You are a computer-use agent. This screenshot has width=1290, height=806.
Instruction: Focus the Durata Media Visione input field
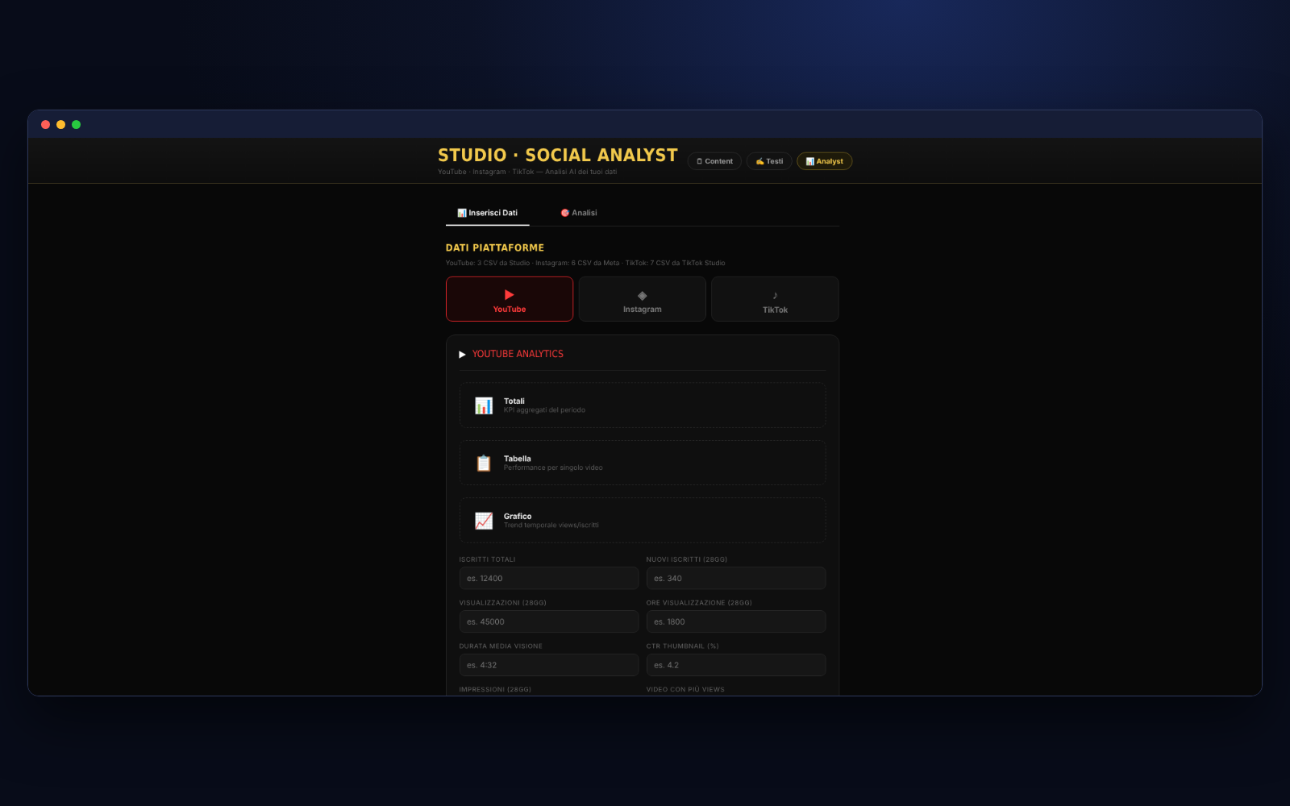pyautogui.click(x=549, y=665)
